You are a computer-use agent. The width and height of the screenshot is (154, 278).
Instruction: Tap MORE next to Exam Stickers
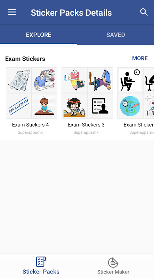(140, 58)
